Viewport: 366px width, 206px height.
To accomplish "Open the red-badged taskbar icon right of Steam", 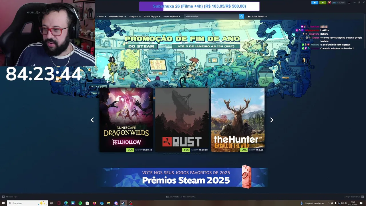I will [x=130, y=203].
